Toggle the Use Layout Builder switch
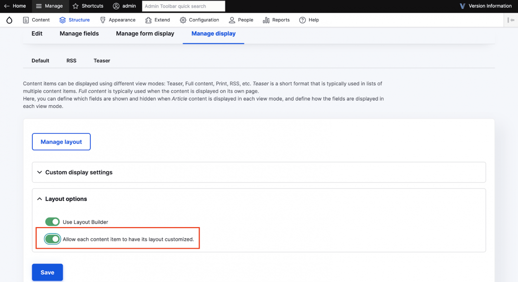This screenshot has height=282, width=518. tap(52, 222)
